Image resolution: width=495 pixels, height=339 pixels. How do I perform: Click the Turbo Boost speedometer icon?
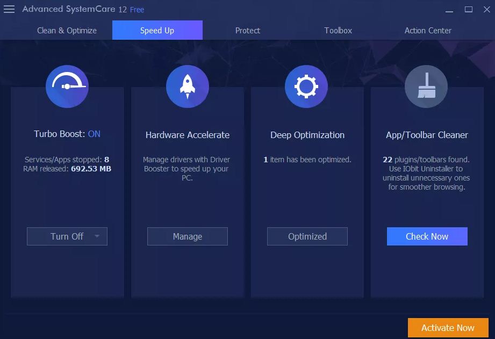click(67, 86)
